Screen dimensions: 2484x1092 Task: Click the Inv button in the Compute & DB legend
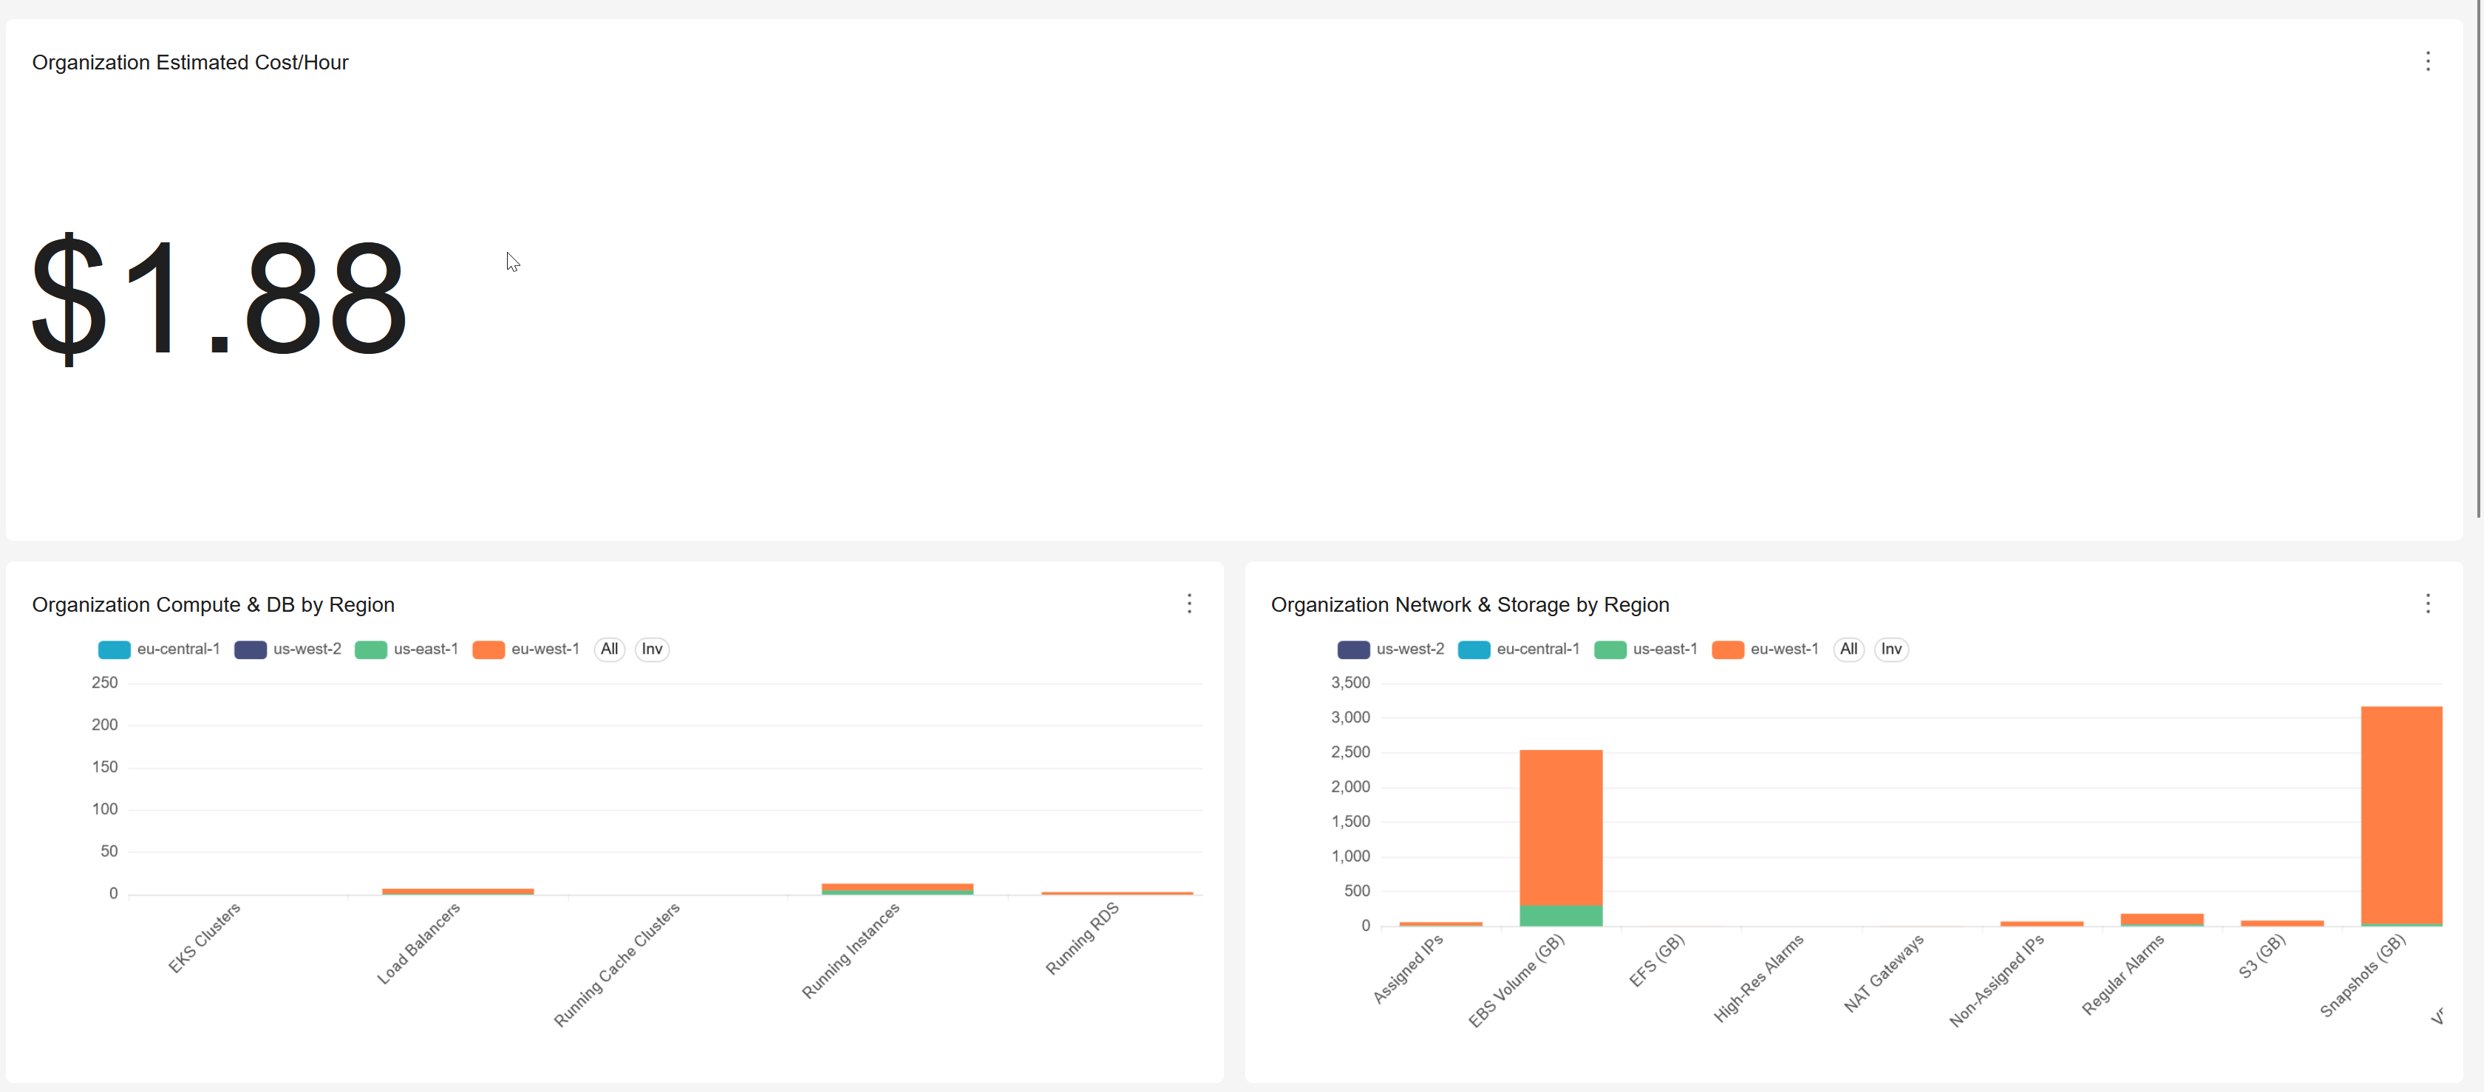point(652,649)
